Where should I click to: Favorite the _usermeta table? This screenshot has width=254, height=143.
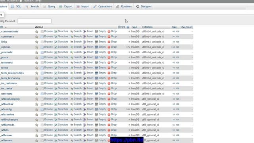pos(37,94)
